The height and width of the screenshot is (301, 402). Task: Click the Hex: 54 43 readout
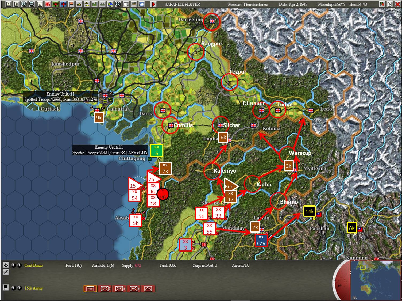click(x=358, y=5)
